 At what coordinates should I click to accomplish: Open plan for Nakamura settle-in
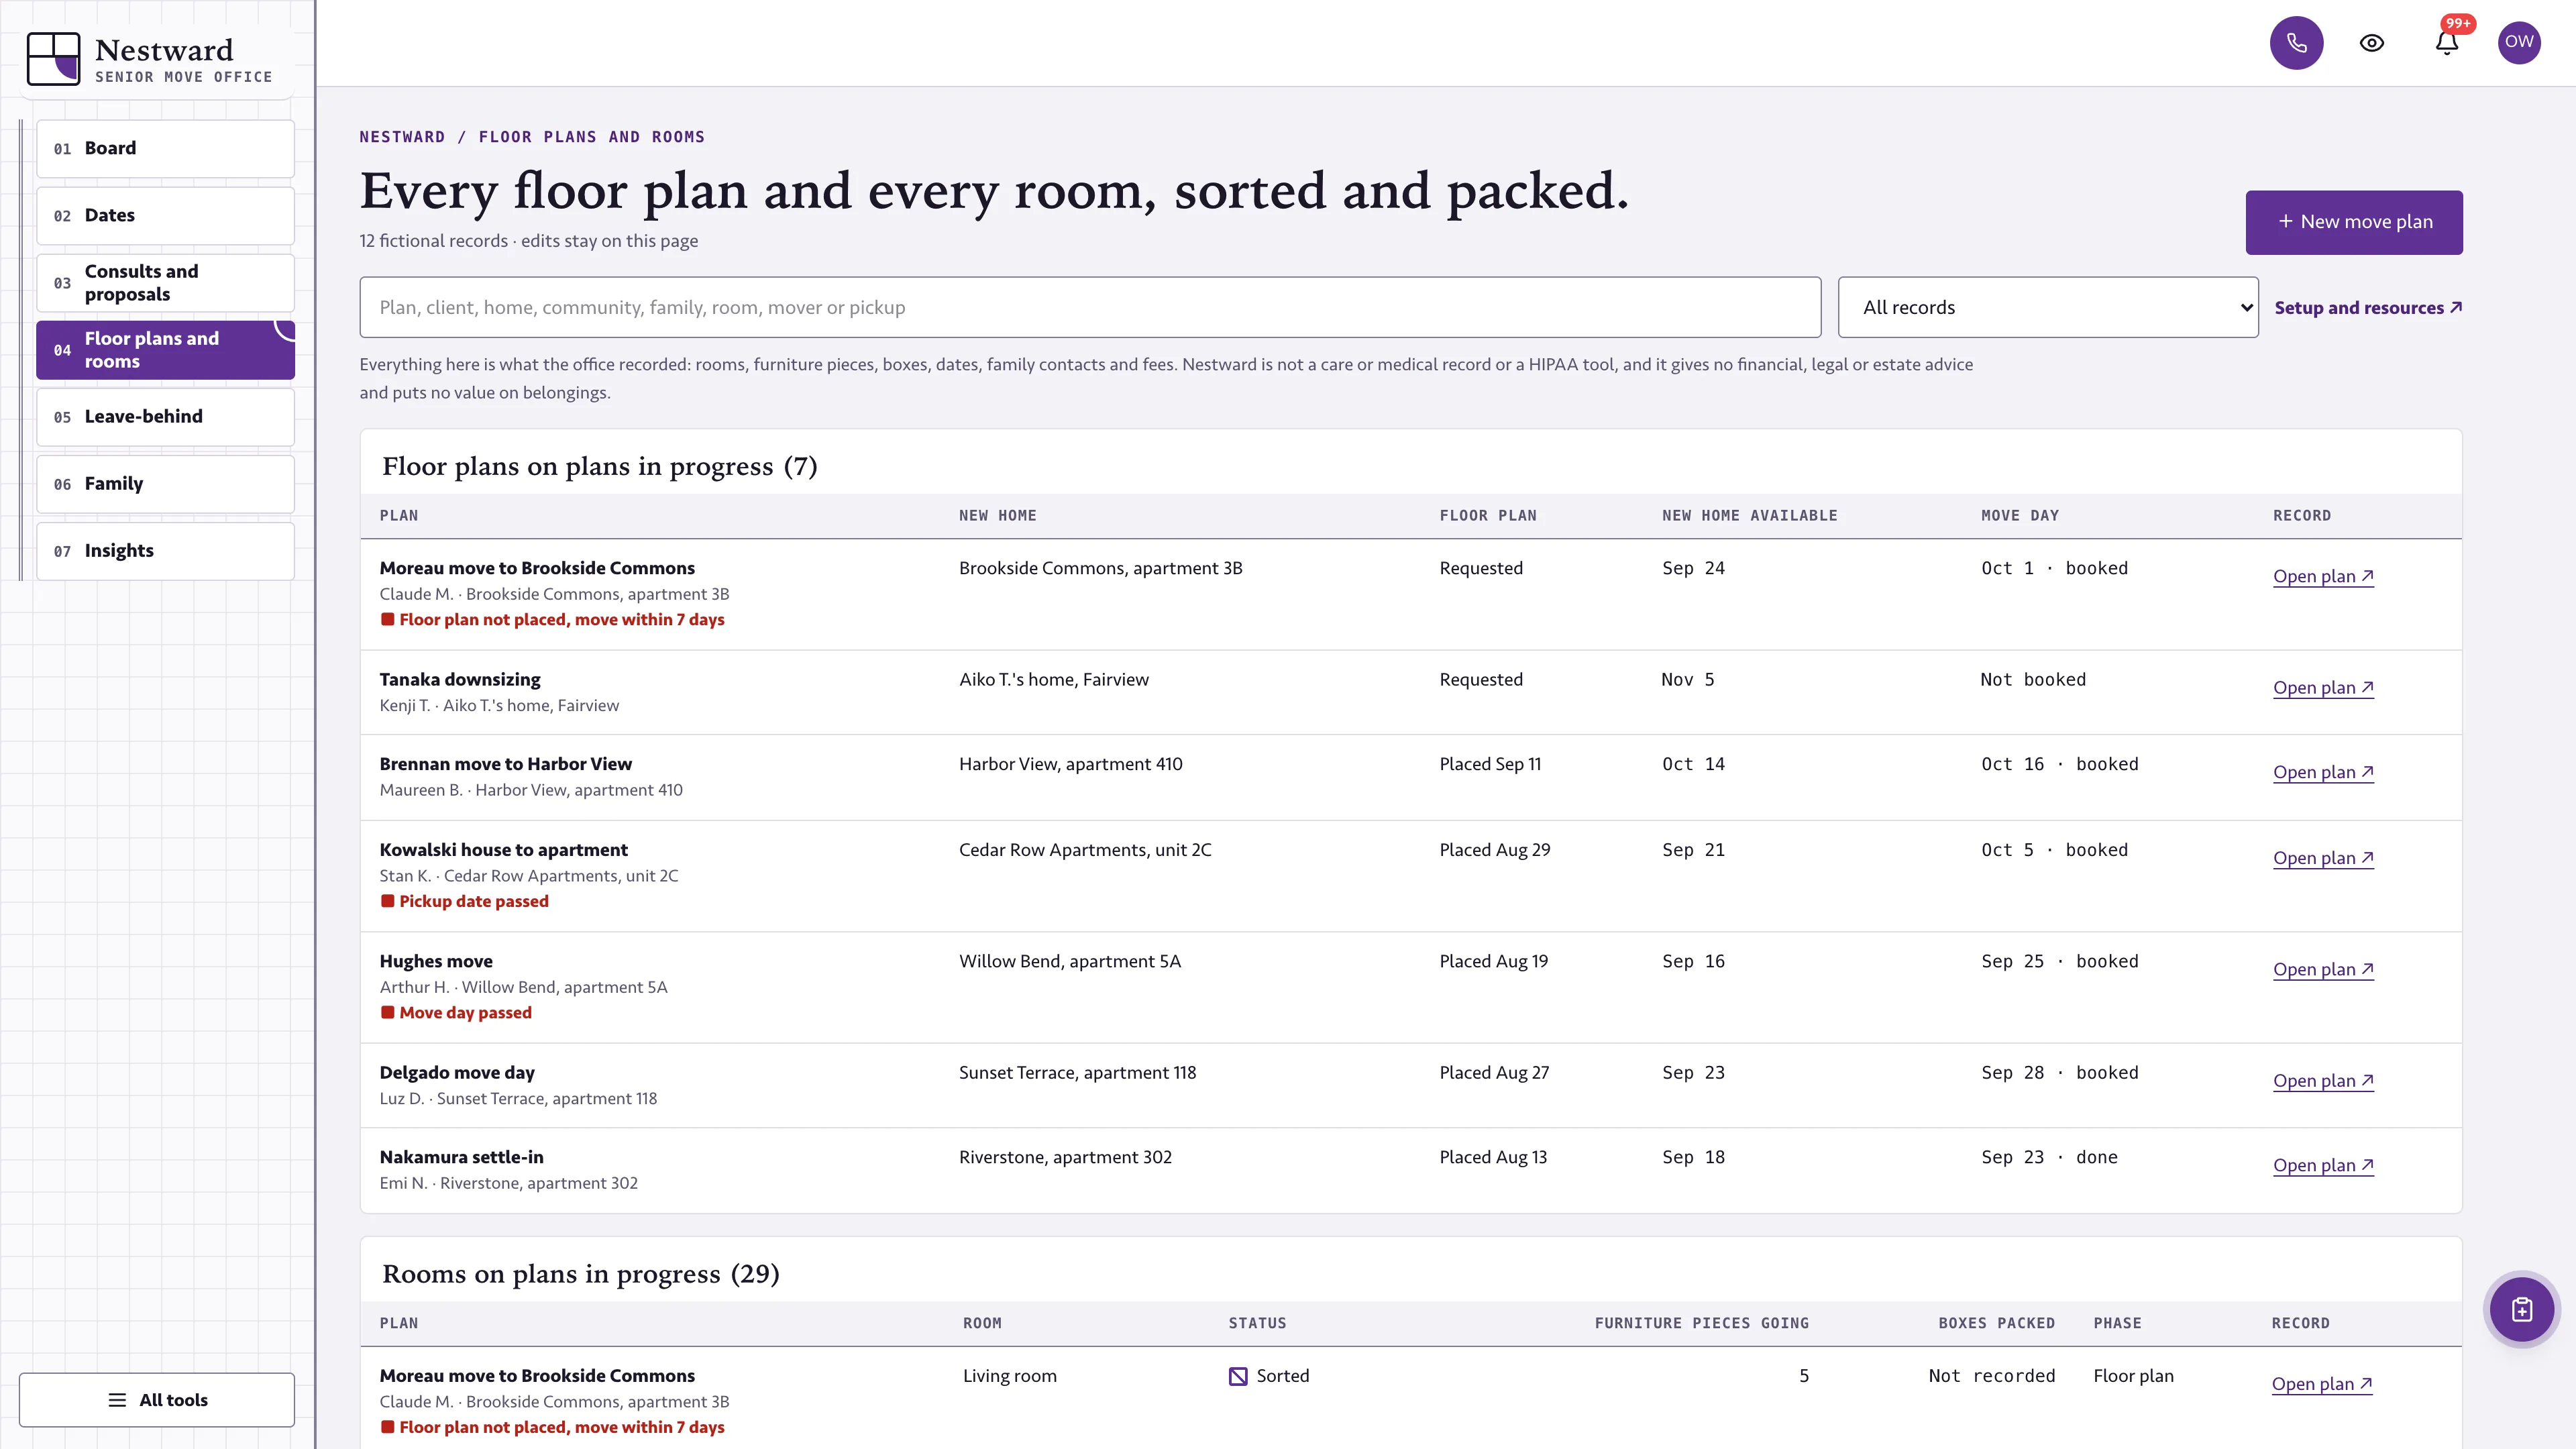[x=2323, y=1165]
